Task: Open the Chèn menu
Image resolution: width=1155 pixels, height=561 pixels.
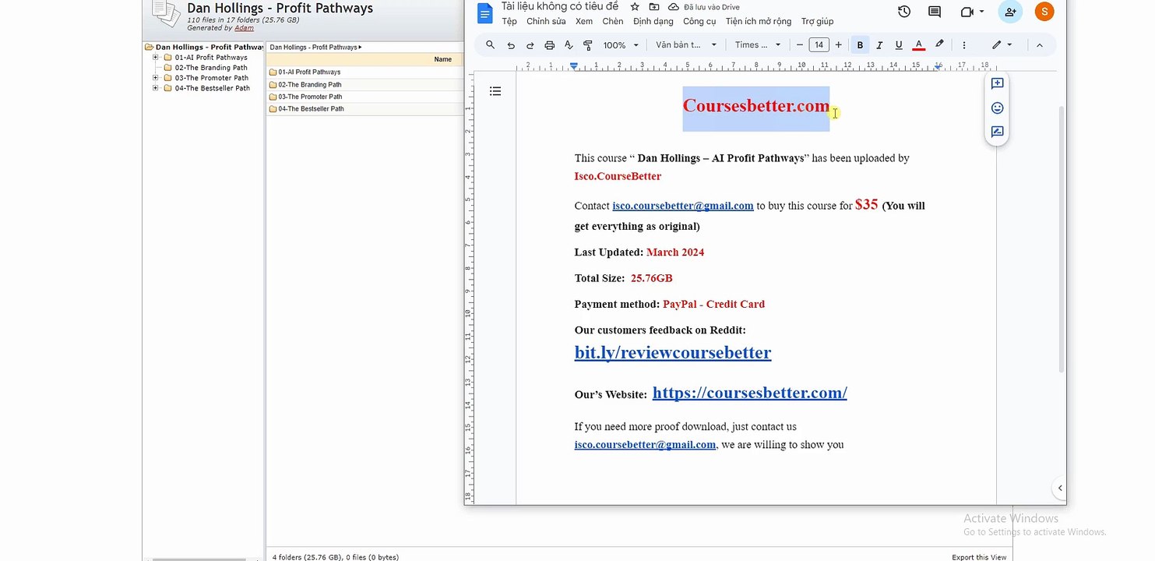Action: pyautogui.click(x=613, y=22)
